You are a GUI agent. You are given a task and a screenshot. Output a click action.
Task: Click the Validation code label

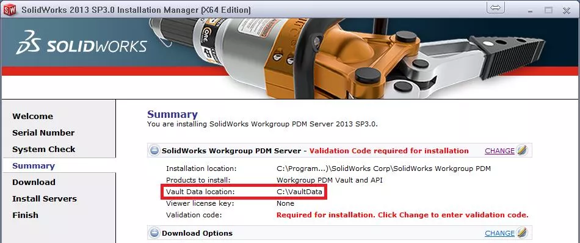coord(194,216)
